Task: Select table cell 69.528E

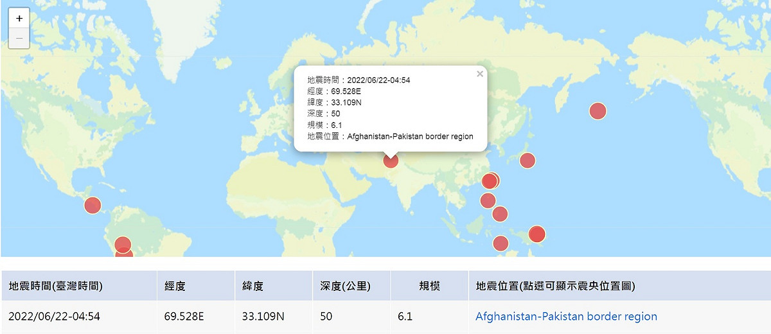Action: pos(195,317)
